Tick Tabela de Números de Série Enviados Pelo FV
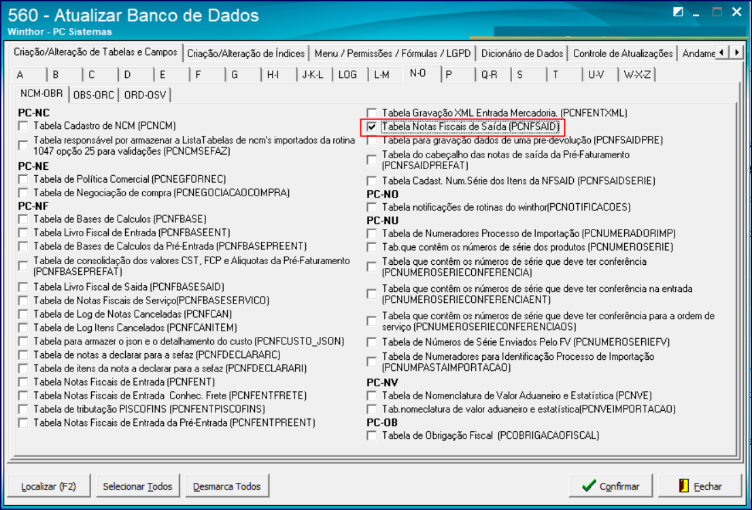The height and width of the screenshot is (510, 752). coord(372,342)
